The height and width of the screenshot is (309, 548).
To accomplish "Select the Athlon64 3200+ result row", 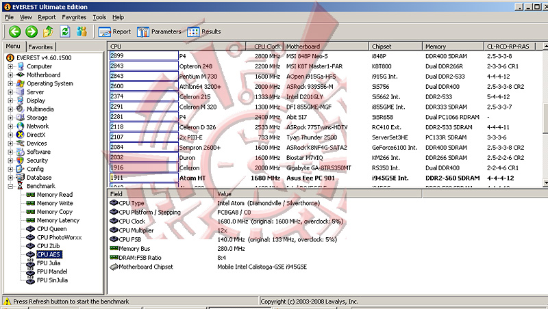I will [x=326, y=87].
